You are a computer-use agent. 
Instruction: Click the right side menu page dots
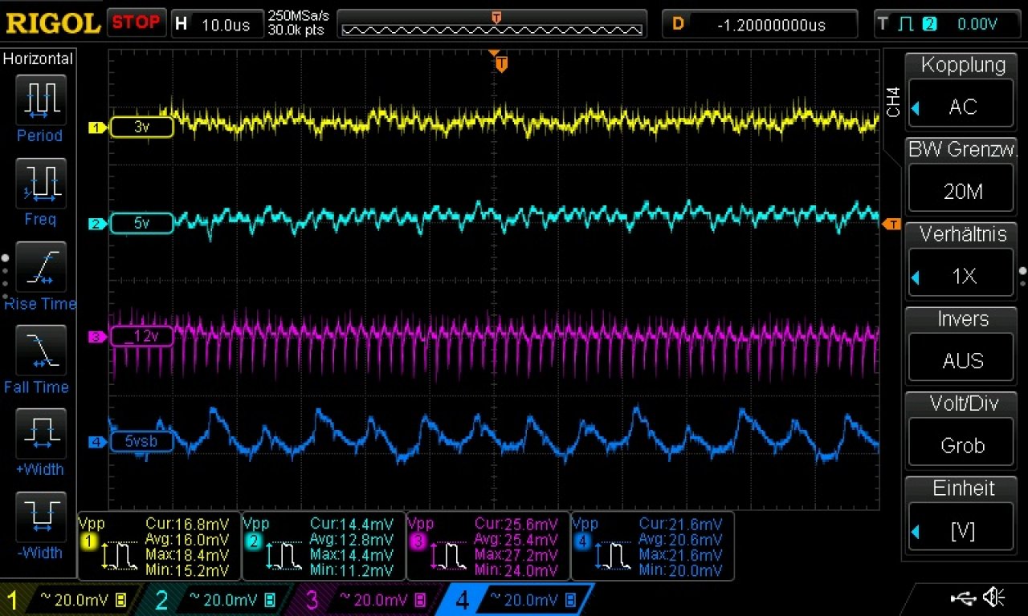click(1023, 276)
